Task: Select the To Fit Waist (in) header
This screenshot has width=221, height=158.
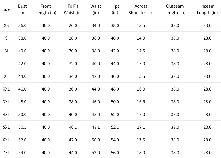Action: (x=73, y=9)
